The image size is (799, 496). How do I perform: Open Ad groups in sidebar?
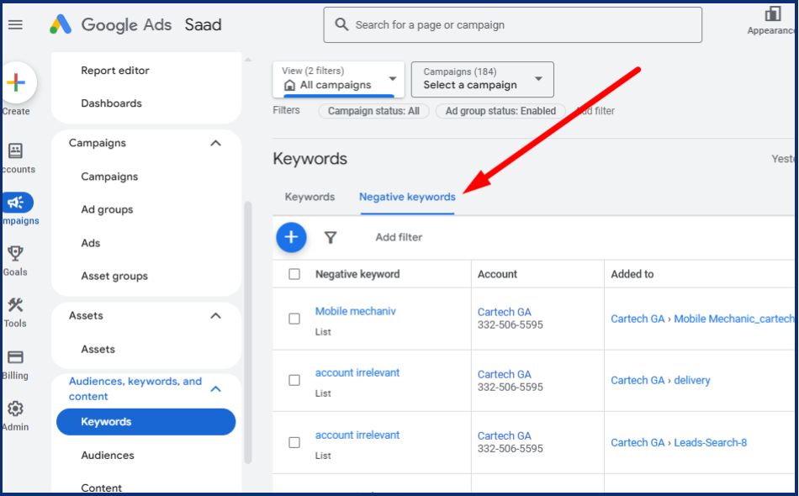point(107,210)
